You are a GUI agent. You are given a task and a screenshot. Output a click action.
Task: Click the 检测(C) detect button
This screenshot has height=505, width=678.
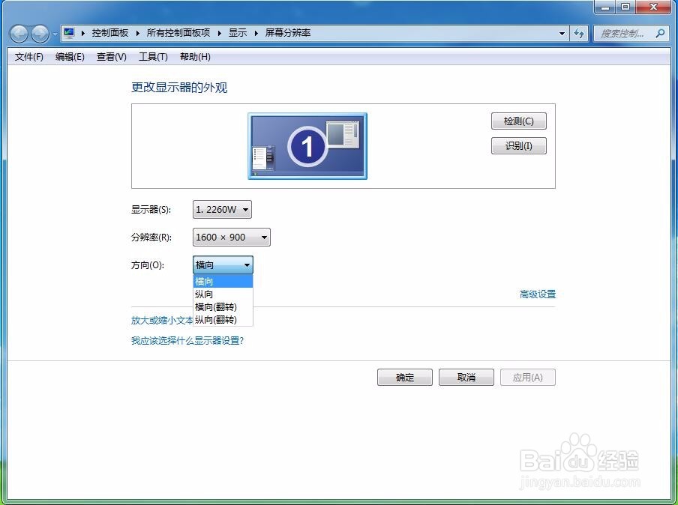point(518,121)
